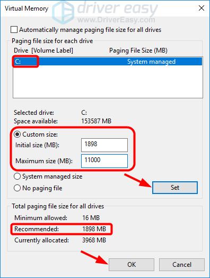Enable automatic paging file management checkbox
210x278 pixels.
tap(14, 30)
